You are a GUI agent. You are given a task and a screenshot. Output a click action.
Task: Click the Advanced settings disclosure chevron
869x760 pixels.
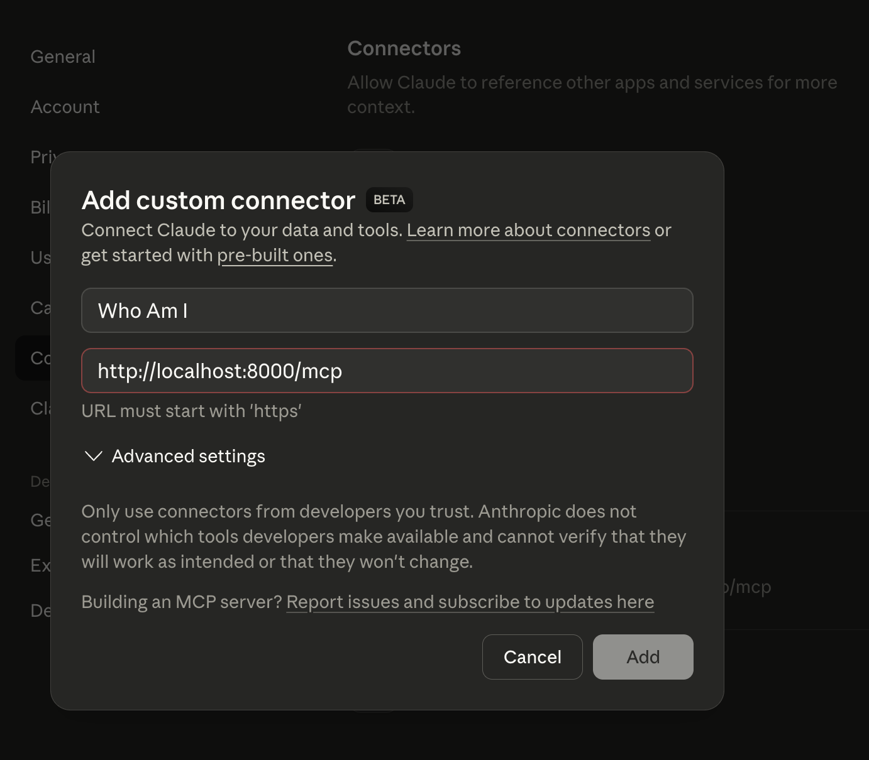(93, 457)
